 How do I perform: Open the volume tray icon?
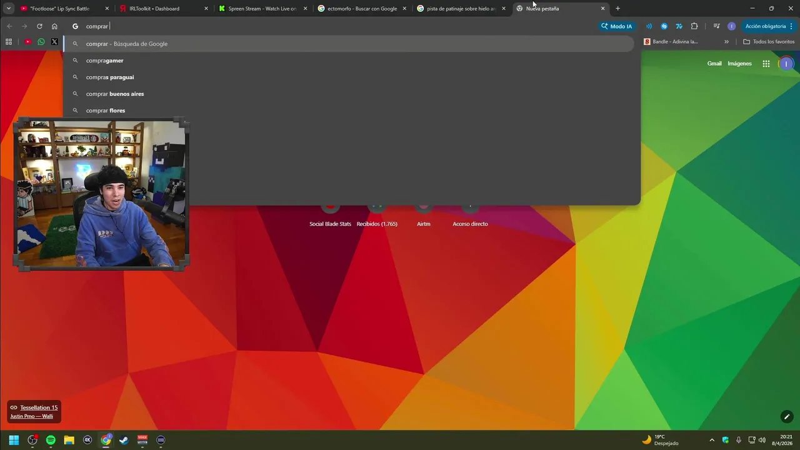pos(762,440)
